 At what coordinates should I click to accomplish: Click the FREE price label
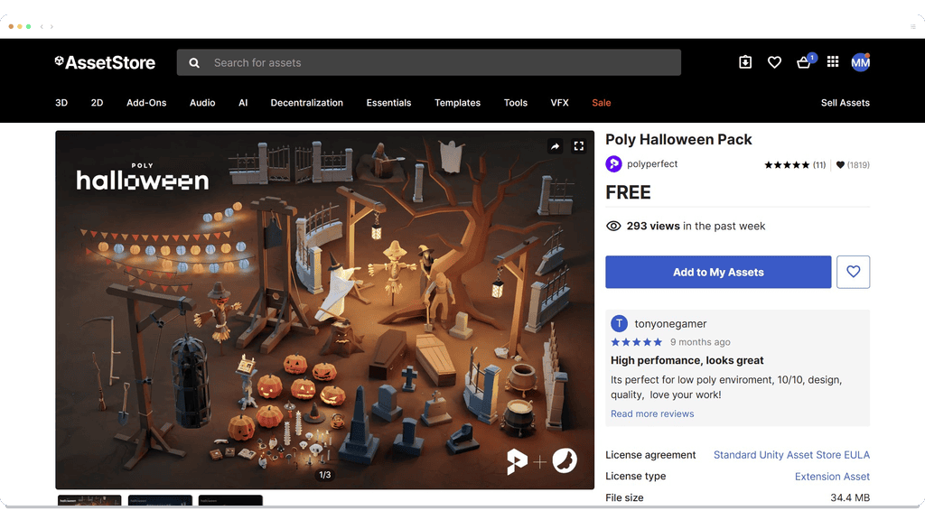click(x=628, y=192)
